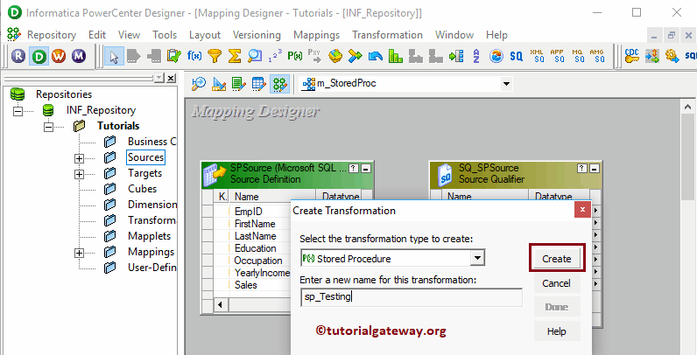This screenshot has width=697, height=355.
Task: Close the Create Transformation dialog
Action: pyautogui.click(x=582, y=210)
